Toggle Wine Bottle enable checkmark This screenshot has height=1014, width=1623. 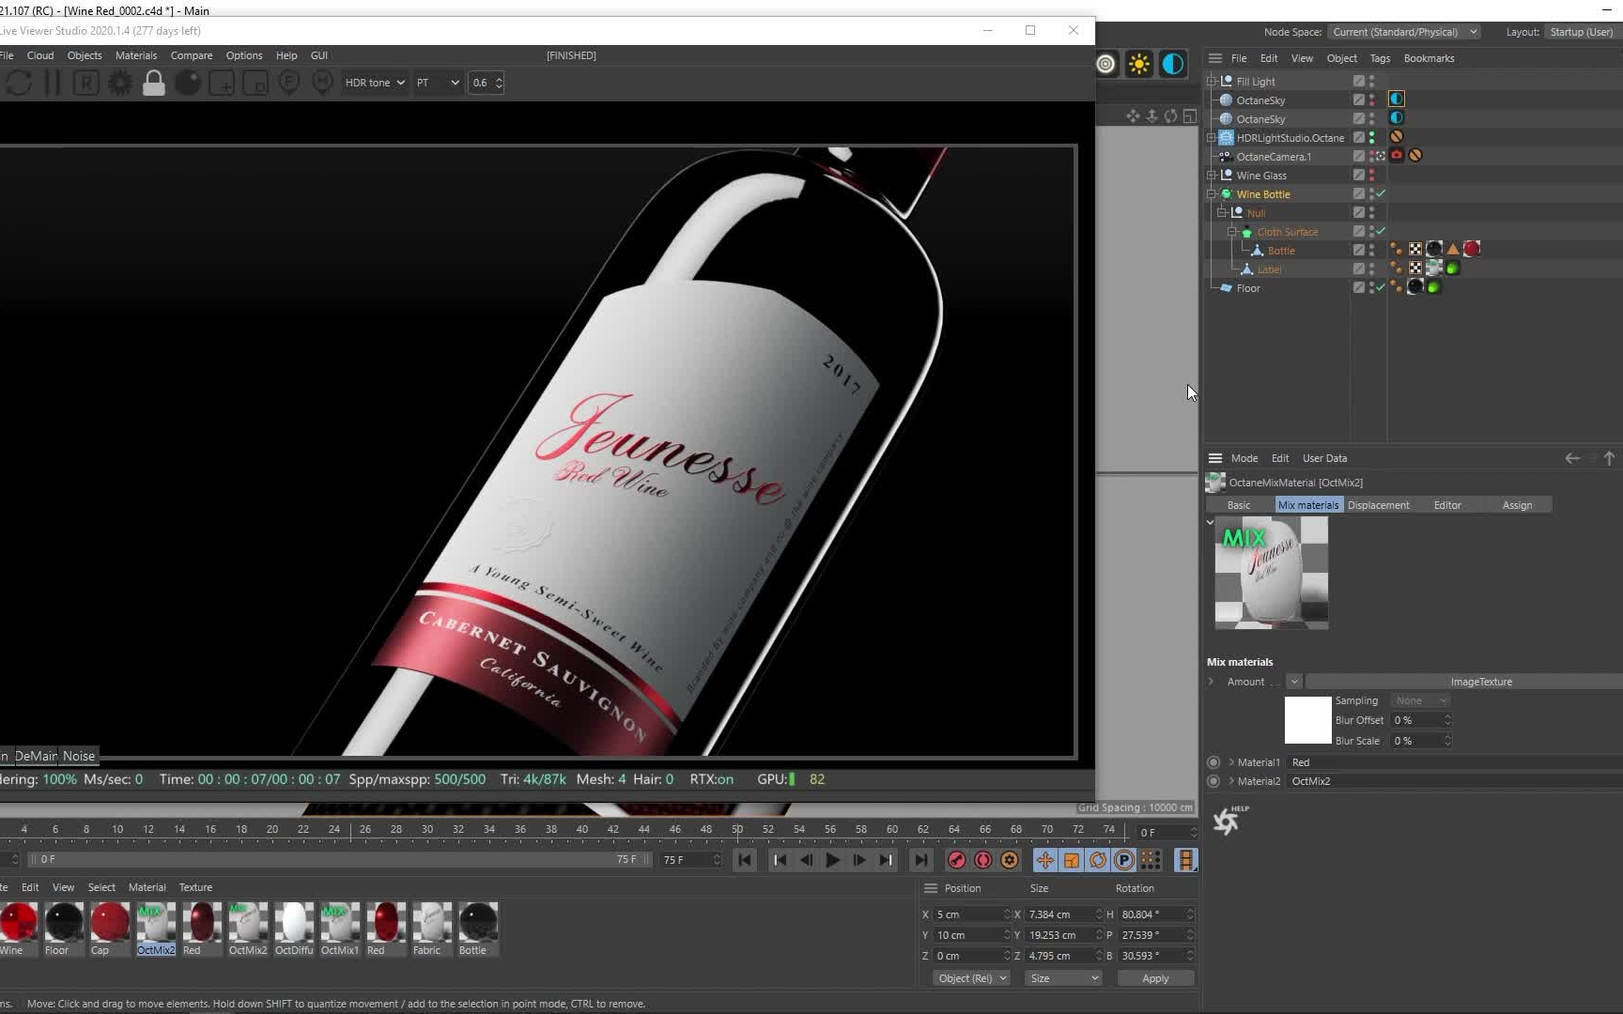[x=1381, y=193]
